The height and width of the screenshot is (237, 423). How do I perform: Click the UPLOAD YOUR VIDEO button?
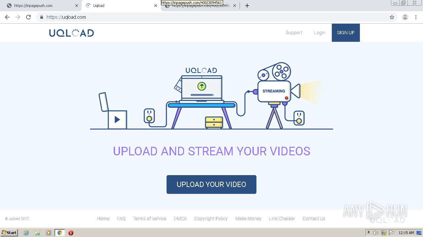[x=211, y=184]
